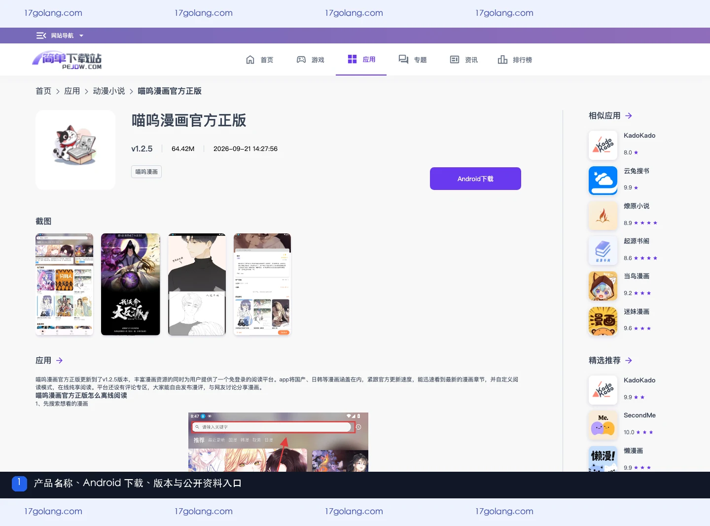Open the KadoKado icon in 精选推荐
The image size is (710, 526).
click(x=603, y=390)
